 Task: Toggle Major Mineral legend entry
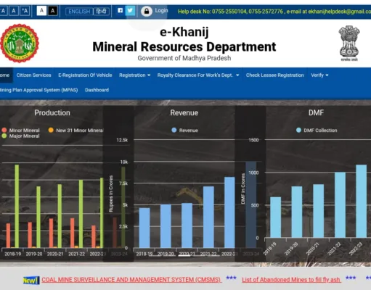tap(21, 136)
